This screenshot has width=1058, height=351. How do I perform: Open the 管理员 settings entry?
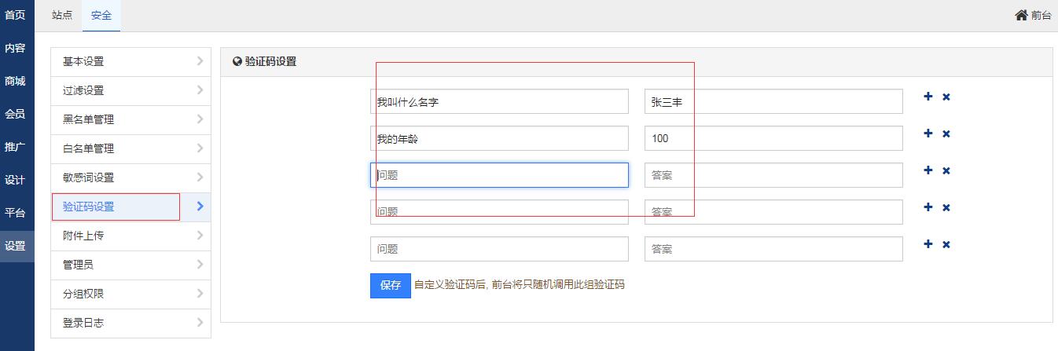pos(79,265)
